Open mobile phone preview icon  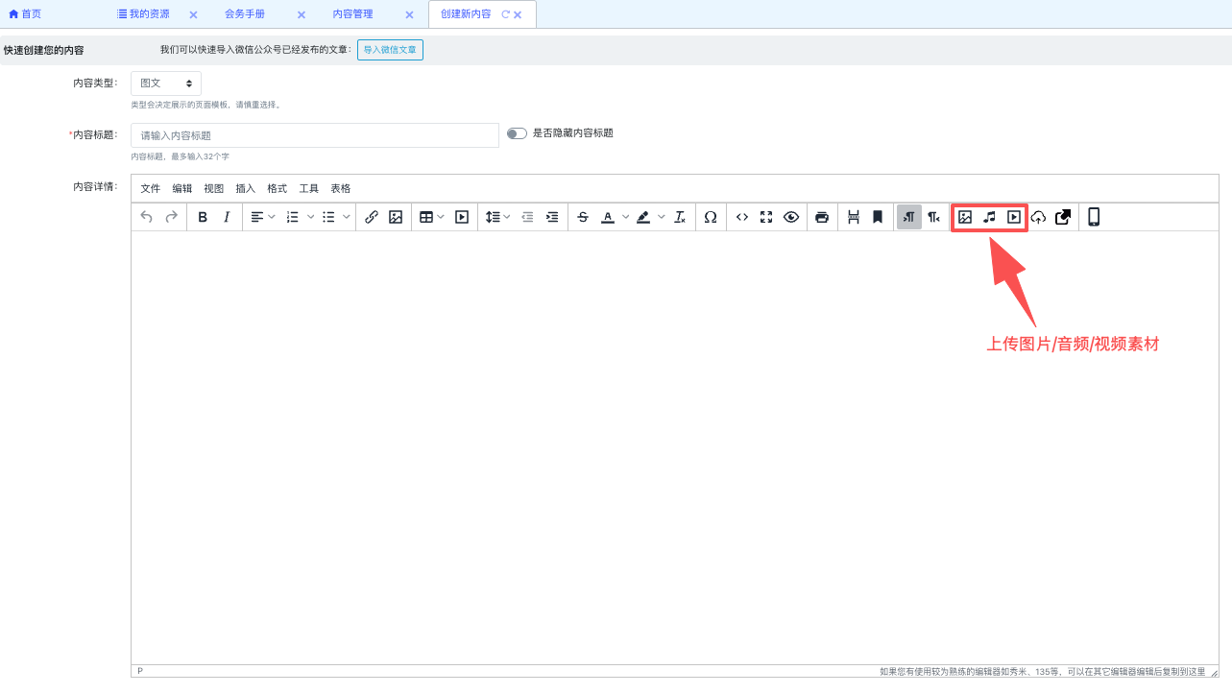(x=1093, y=217)
